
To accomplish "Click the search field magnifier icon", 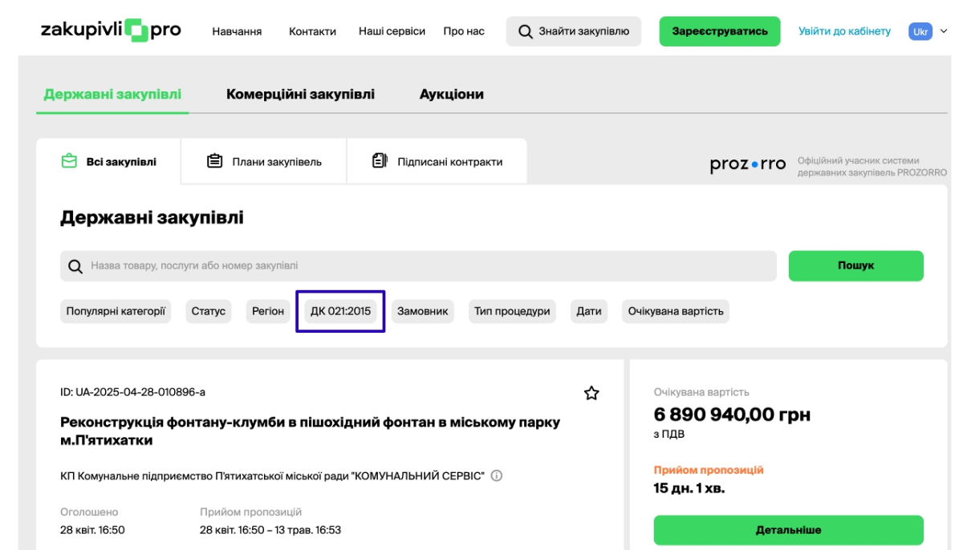I will 75,266.
